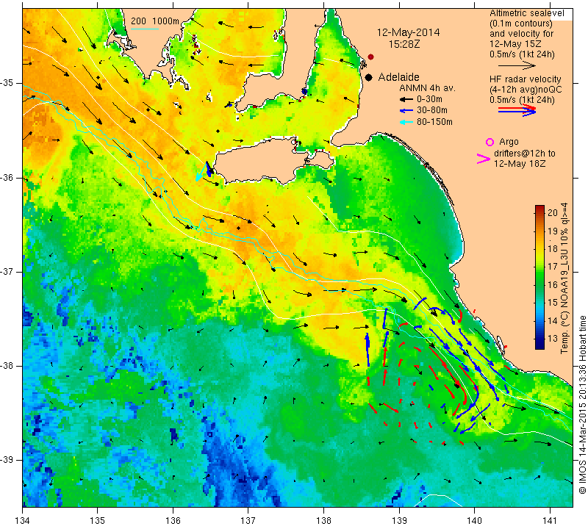Image resolution: width=588 pixels, height=529 pixels.
Task: Click the dark red top of the temperature colorbar
Action: pos(539,209)
